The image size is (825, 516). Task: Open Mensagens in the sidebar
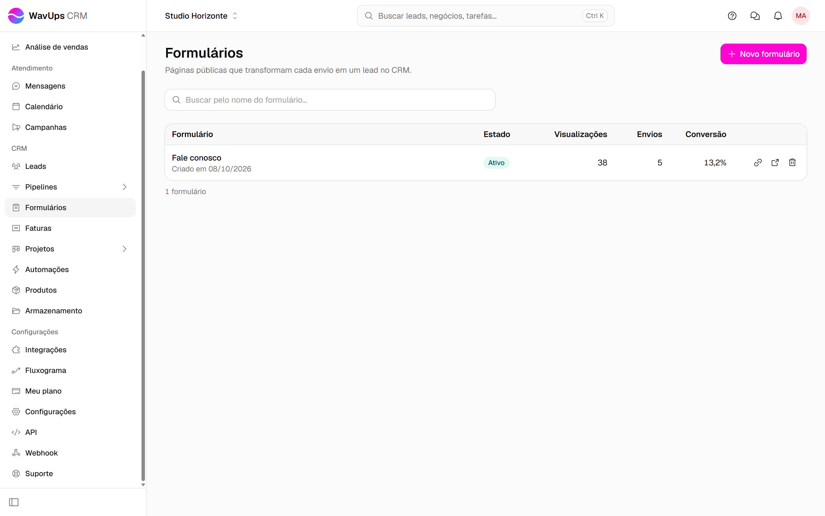(70, 86)
